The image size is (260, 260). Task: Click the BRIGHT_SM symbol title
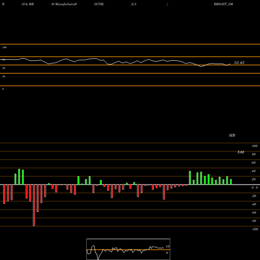[223, 4]
